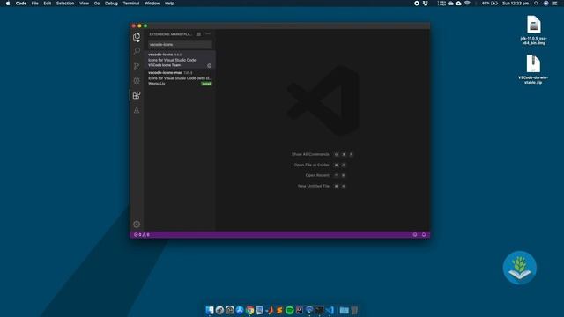Open the Manage gear in activity bar
The width and height of the screenshot is (564, 317).
(137, 225)
